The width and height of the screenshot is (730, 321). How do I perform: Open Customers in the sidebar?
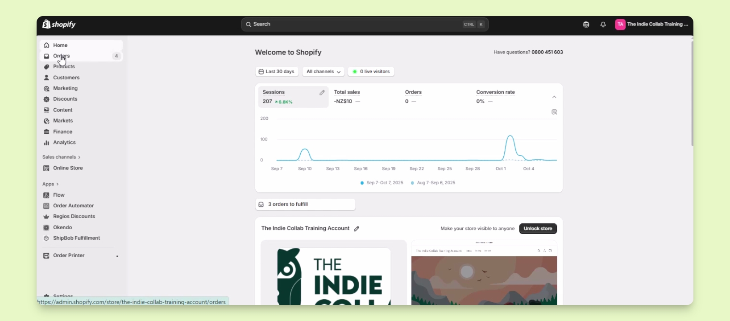point(81,78)
